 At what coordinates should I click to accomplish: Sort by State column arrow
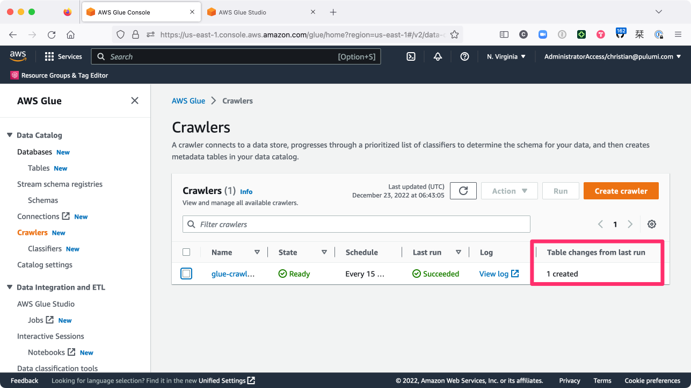(x=324, y=252)
